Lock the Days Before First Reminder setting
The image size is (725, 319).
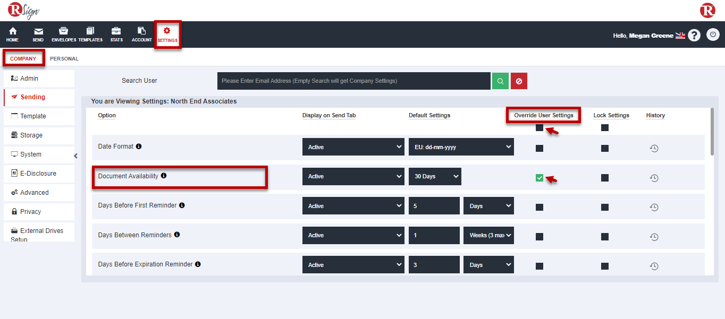(604, 207)
